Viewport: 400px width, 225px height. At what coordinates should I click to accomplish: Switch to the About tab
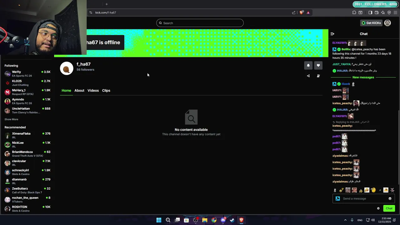click(x=79, y=91)
